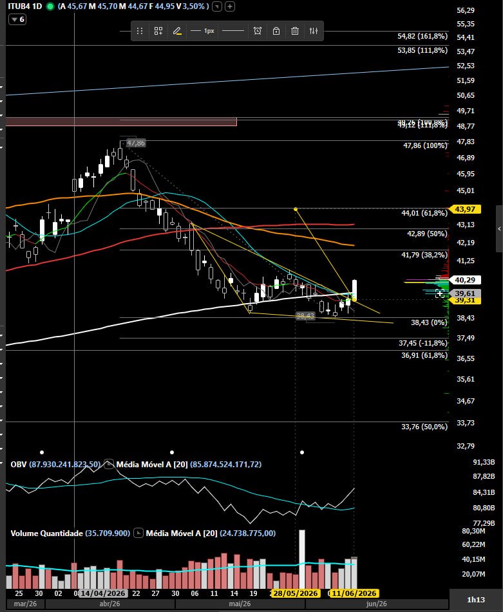The height and width of the screenshot is (612, 503).
Task: Click the 41,79 (38,2%) Fibonacci label
Action: click(x=424, y=255)
